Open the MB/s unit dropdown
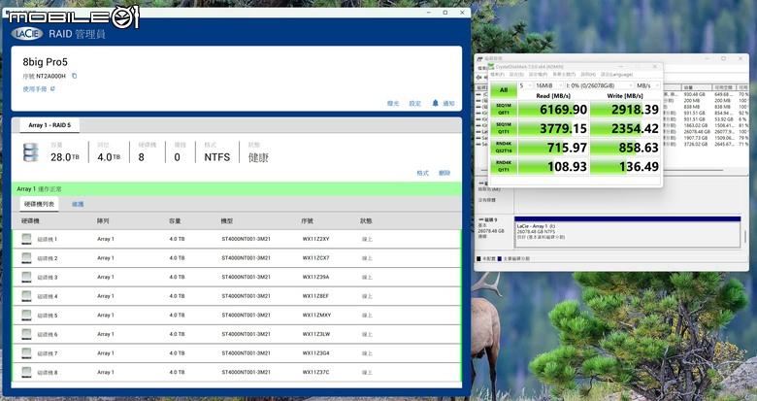The width and height of the screenshot is (757, 401). click(647, 85)
